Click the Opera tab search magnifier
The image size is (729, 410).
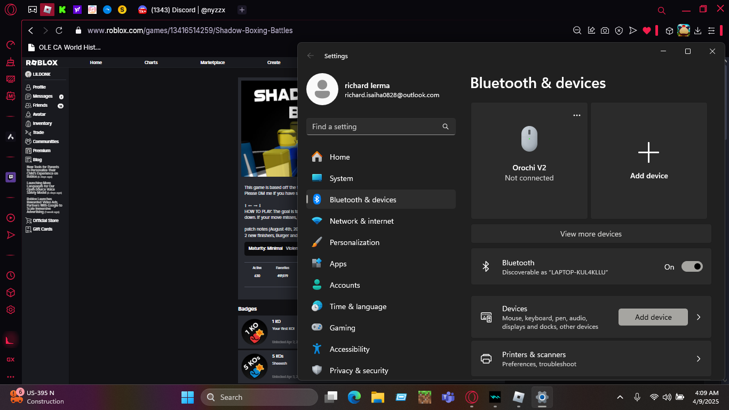click(662, 10)
